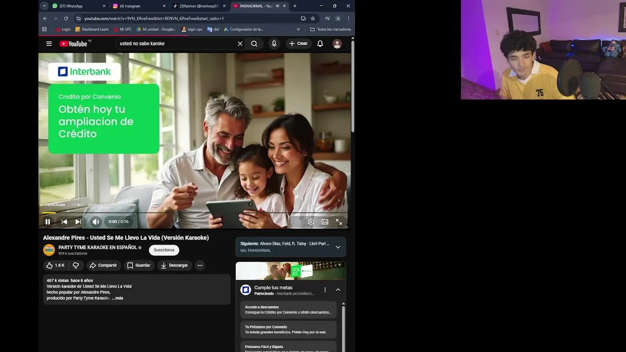
Task: Clear the YouTube search box text
Action: [240, 44]
